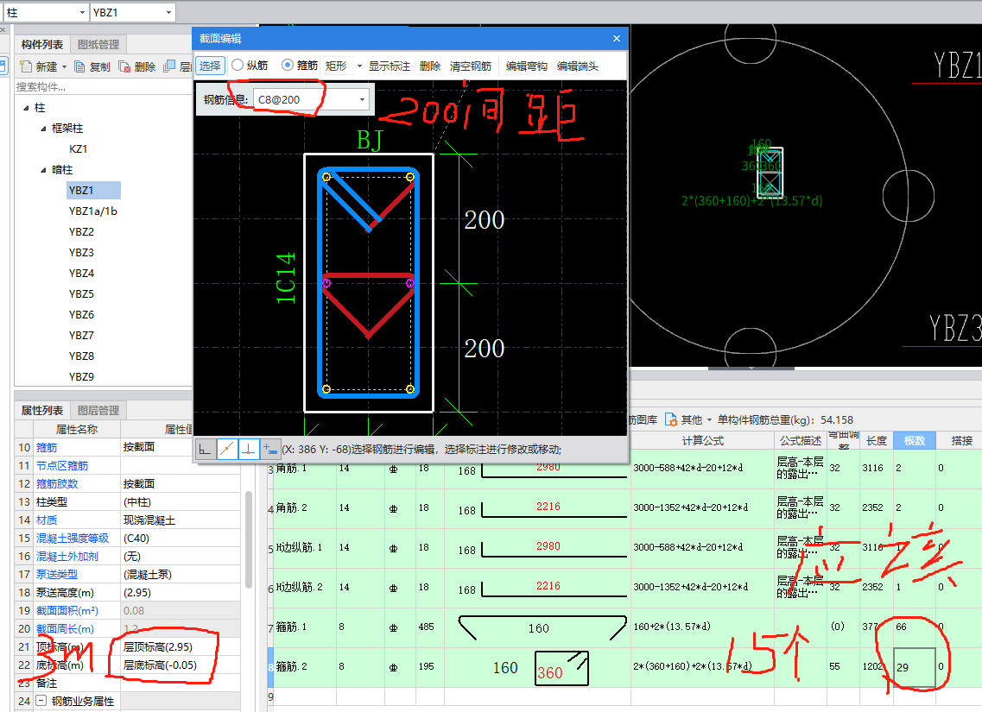Viewport: 982px width, 712px height.
Task: Toggle the midpoint snap icon in section editor
Action: coord(226,450)
